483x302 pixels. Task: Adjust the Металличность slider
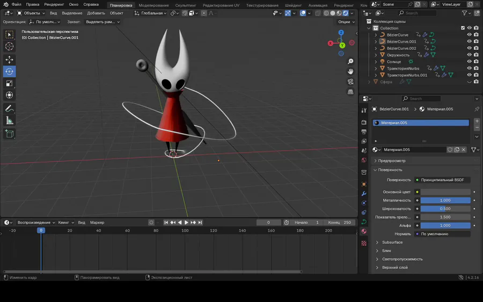(445, 201)
